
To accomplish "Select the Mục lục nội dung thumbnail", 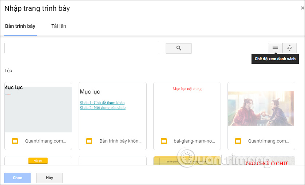I will pos(187,116).
